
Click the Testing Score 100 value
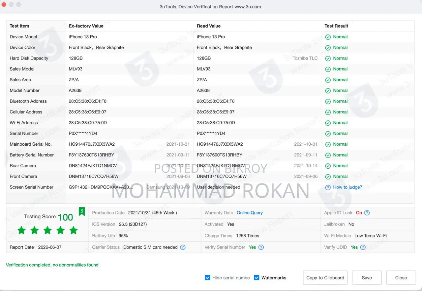point(65,217)
